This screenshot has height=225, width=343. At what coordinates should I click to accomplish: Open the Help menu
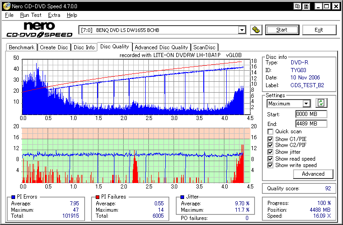point(72,15)
